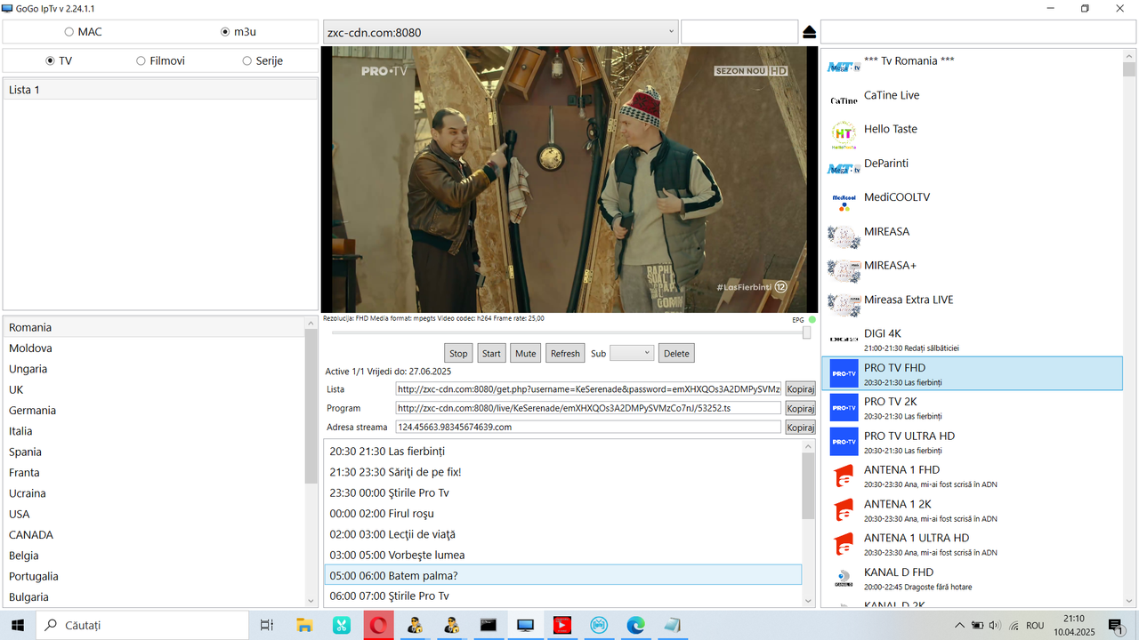Select the 'Batem palma?' EPG entry
Viewport: 1139px width, 640px height.
562,575
